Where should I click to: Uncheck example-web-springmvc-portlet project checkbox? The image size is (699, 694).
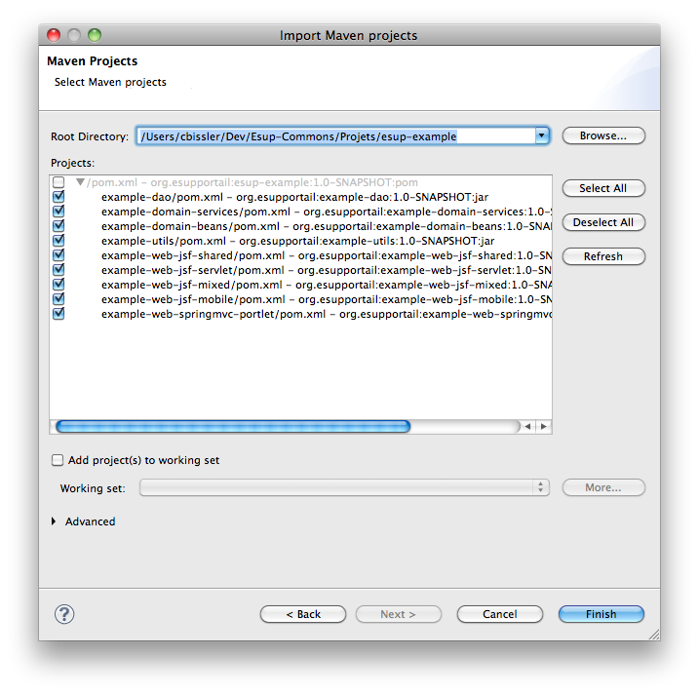pos(58,314)
